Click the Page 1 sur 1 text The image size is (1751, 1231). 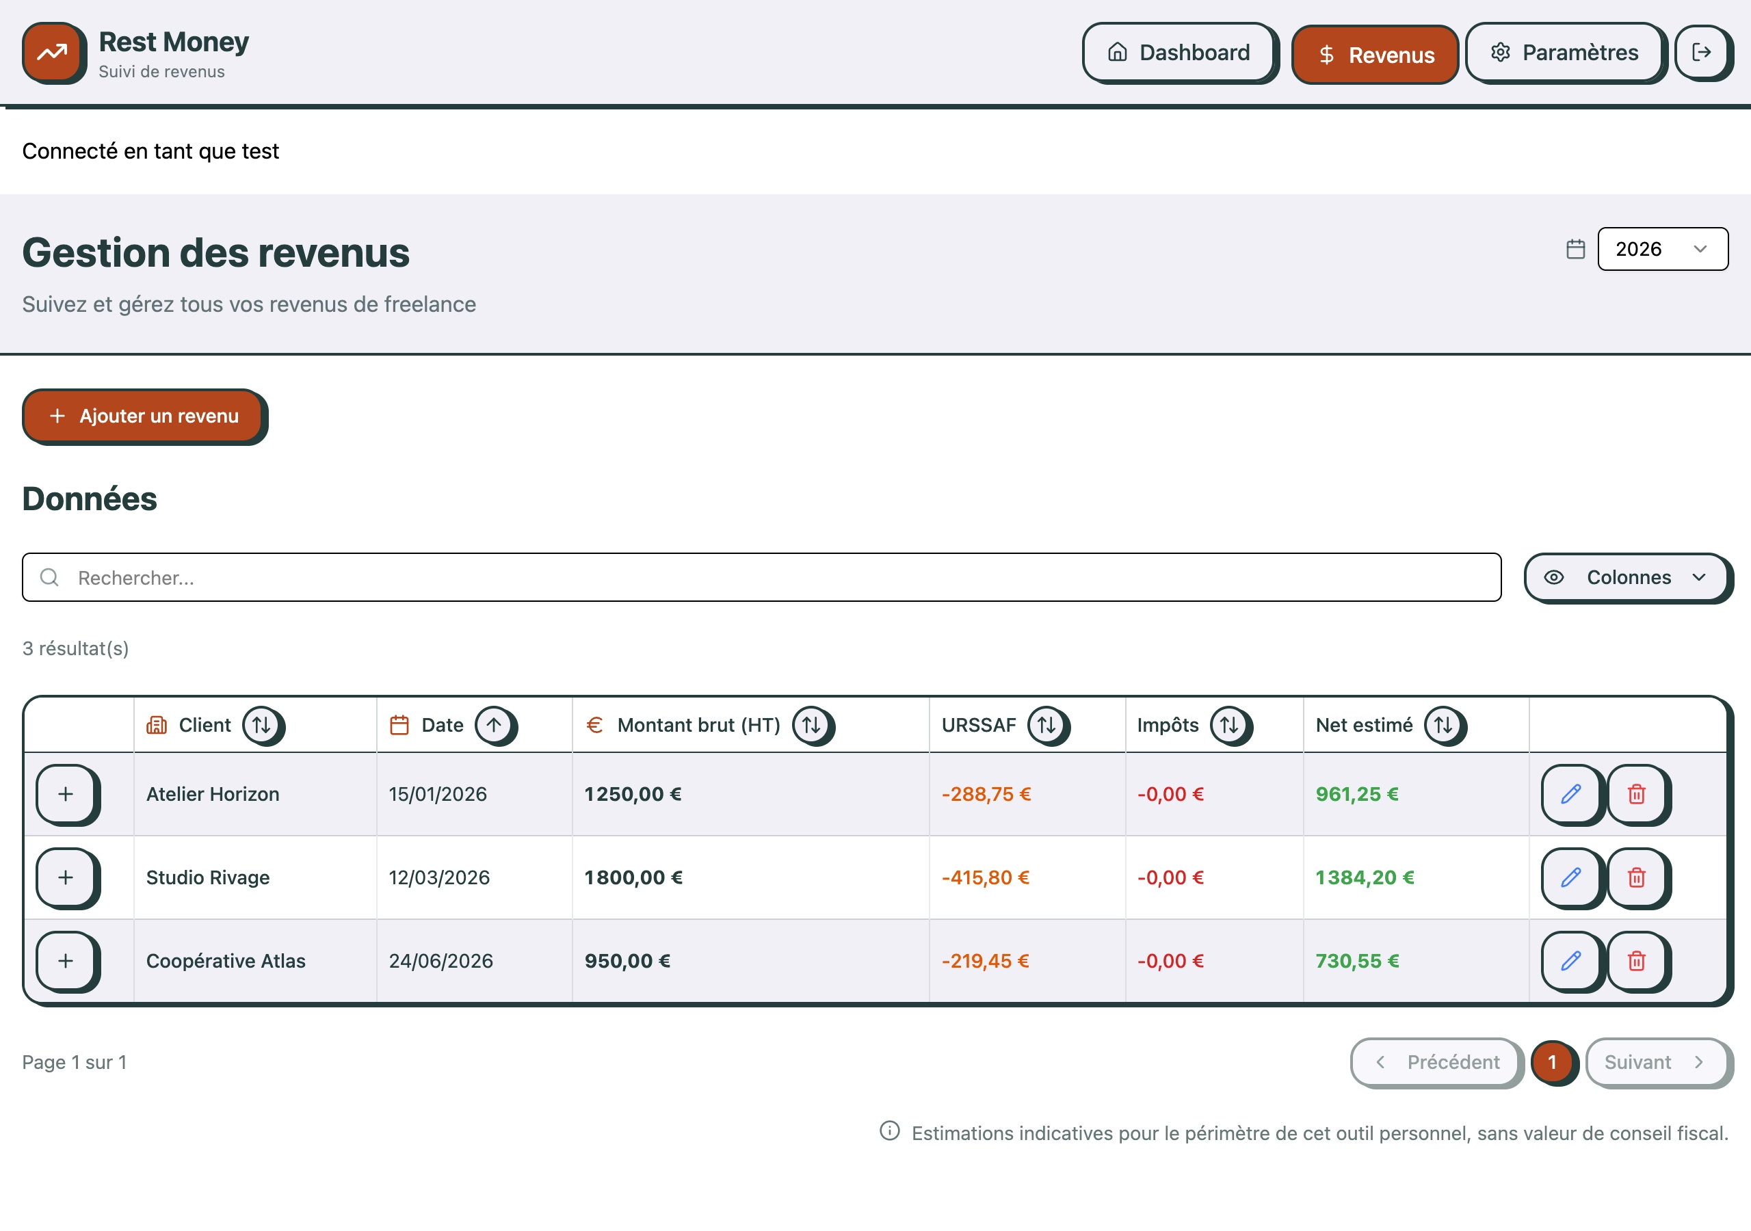75,1061
